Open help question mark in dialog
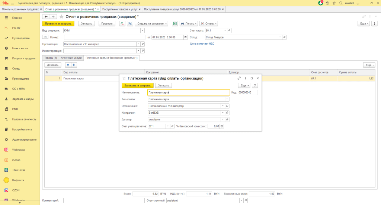 click(254, 85)
